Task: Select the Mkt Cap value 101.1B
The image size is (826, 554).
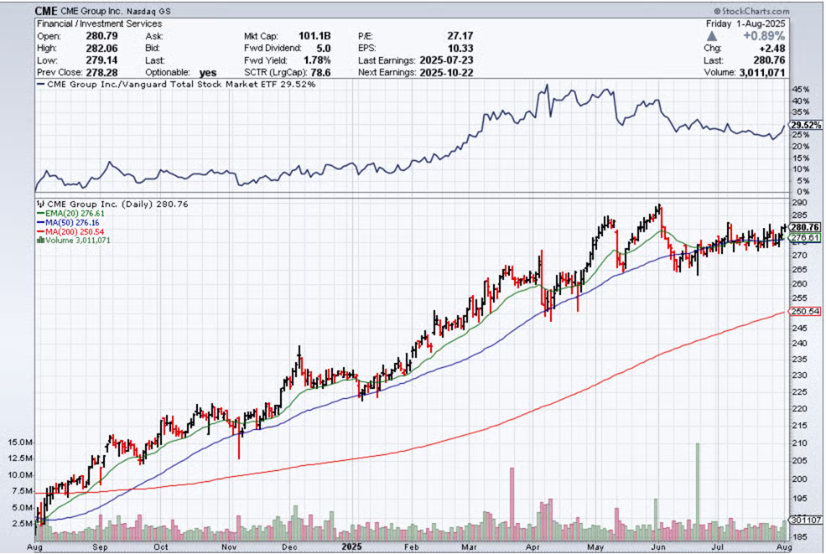Action: pos(314,36)
